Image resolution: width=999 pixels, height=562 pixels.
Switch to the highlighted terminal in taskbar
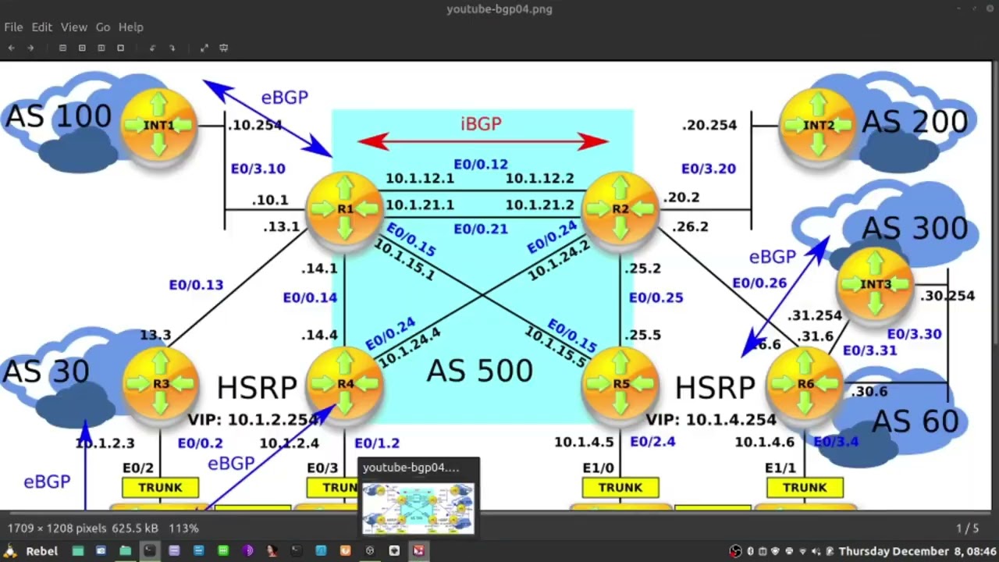[x=149, y=551]
